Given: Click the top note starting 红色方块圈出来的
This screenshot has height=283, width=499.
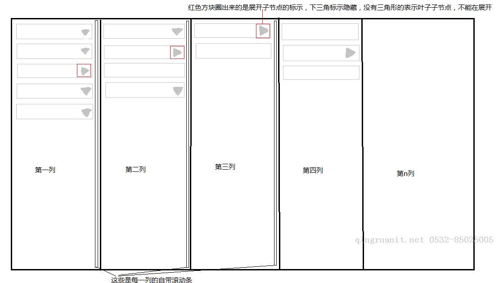Looking at the screenshot, I should pos(340,8).
